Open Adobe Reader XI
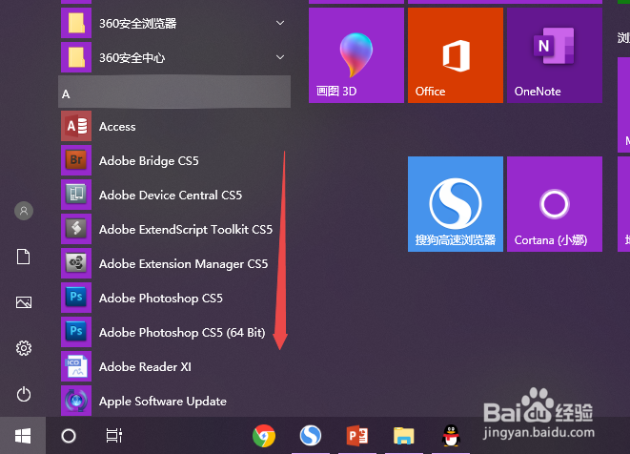630x454 pixels. tap(174, 367)
